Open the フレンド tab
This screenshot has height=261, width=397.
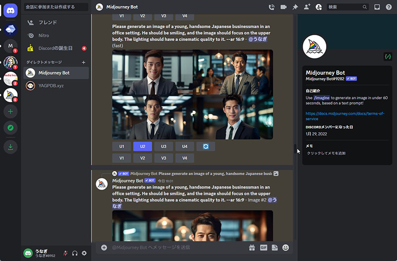tap(48, 22)
